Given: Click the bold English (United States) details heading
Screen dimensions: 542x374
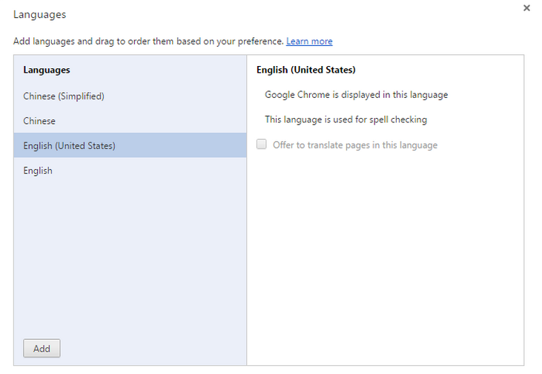Looking at the screenshot, I should coord(306,70).
